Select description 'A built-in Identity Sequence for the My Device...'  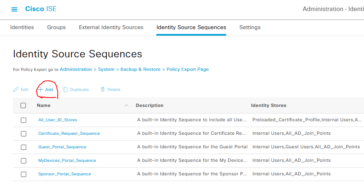(x=192, y=160)
